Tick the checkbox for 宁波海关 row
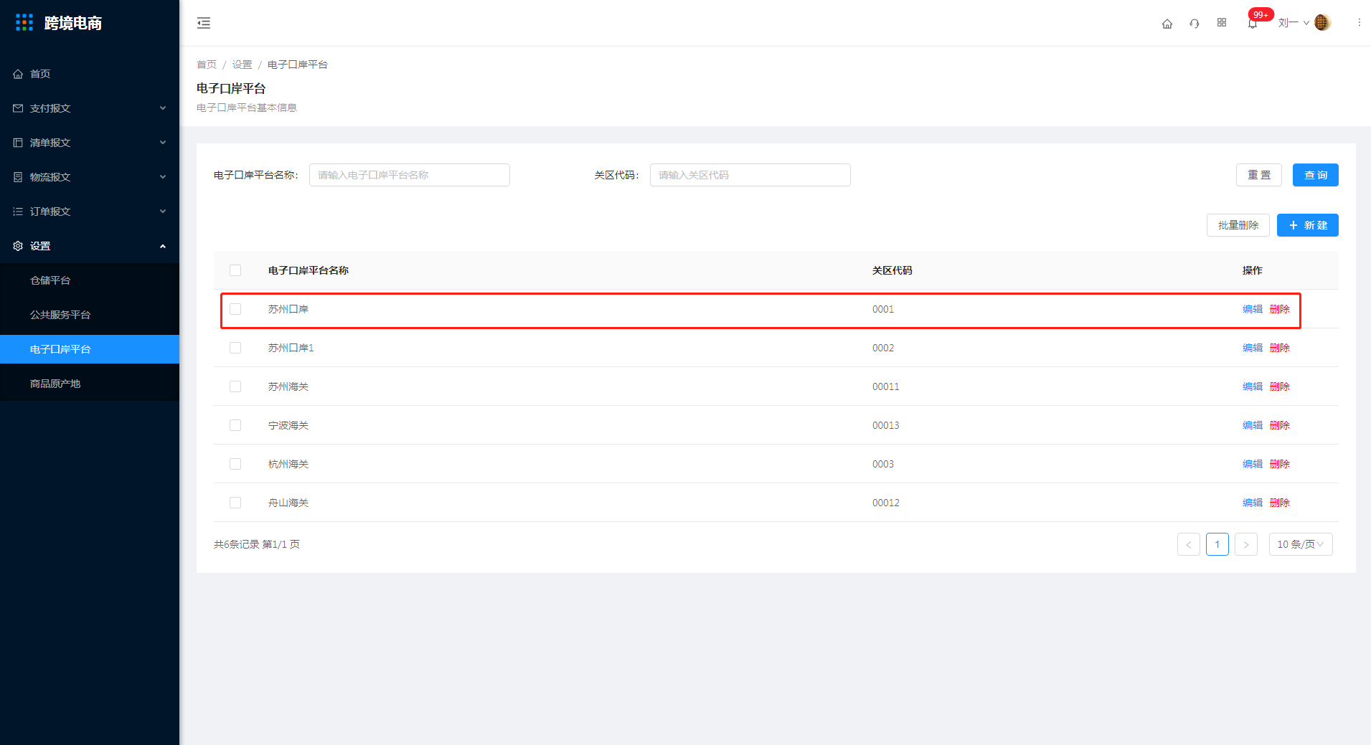The image size is (1371, 745). (235, 425)
